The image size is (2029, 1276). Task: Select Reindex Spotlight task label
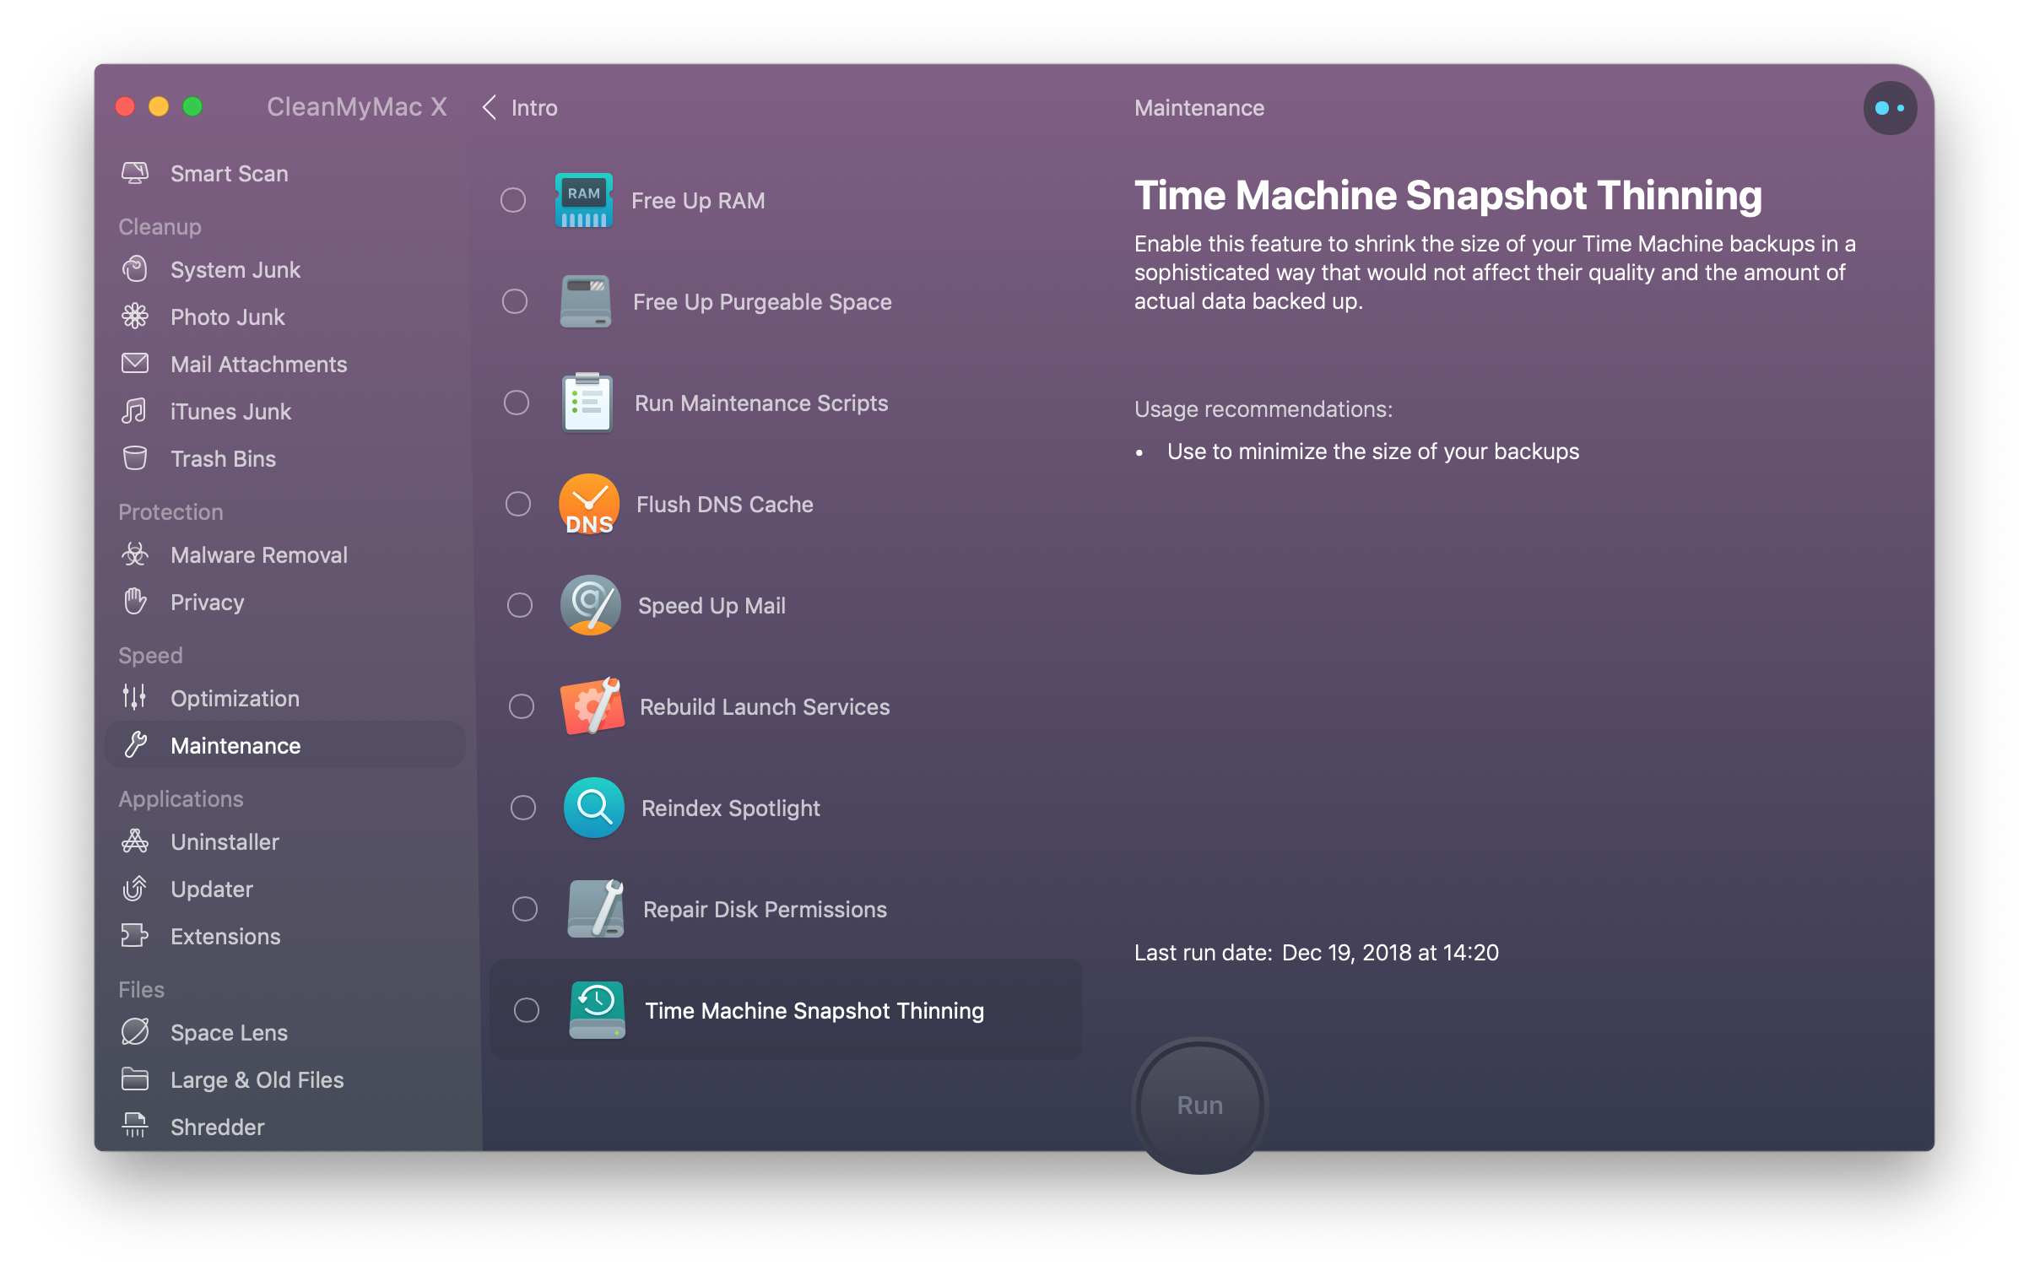(x=731, y=808)
